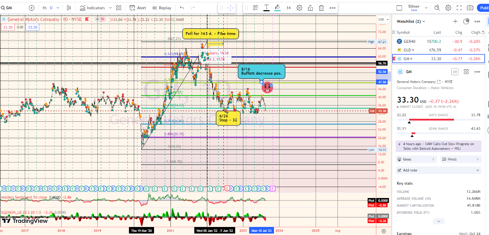This screenshot has width=489, height=235.
Task: Click the add/compare symbol plus icon
Action: 31,8
